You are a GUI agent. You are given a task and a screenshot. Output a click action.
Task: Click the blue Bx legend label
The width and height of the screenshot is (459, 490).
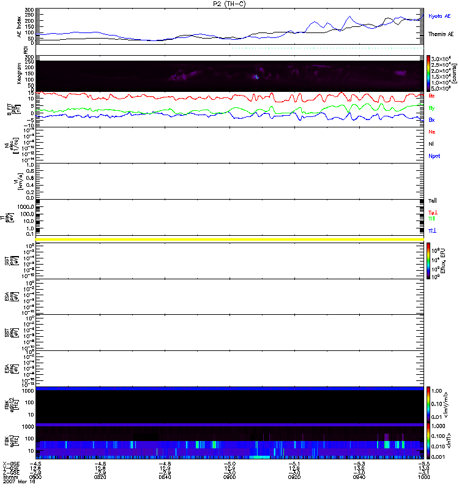tap(432, 120)
